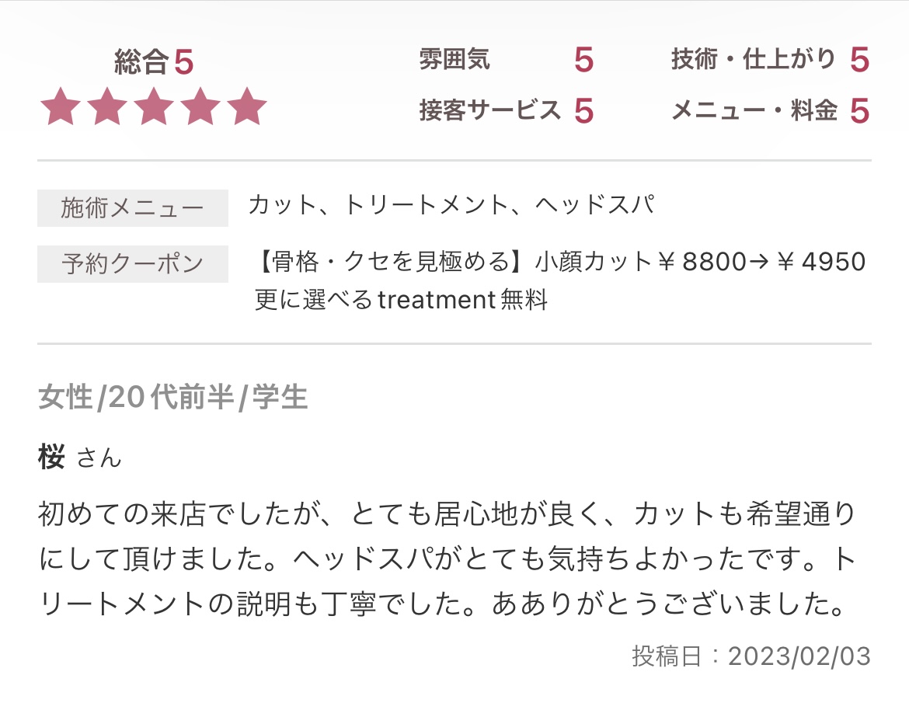Click the score number beside 雰囲気
Viewport: 909px width, 703px height.
coord(583,60)
